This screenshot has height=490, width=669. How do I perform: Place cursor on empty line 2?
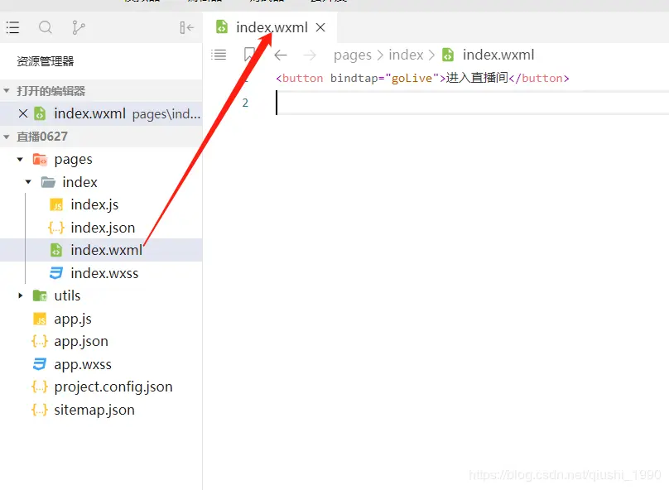pos(472,103)
